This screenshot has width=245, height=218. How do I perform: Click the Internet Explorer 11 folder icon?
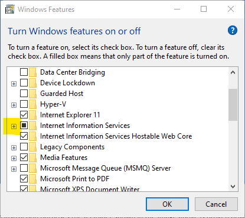pos(32,115)
